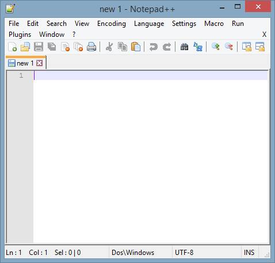This screenshot has width=275, height=263.
Task: Toggle the INS insert mode indicator
Action: click(x=249, y=252)
